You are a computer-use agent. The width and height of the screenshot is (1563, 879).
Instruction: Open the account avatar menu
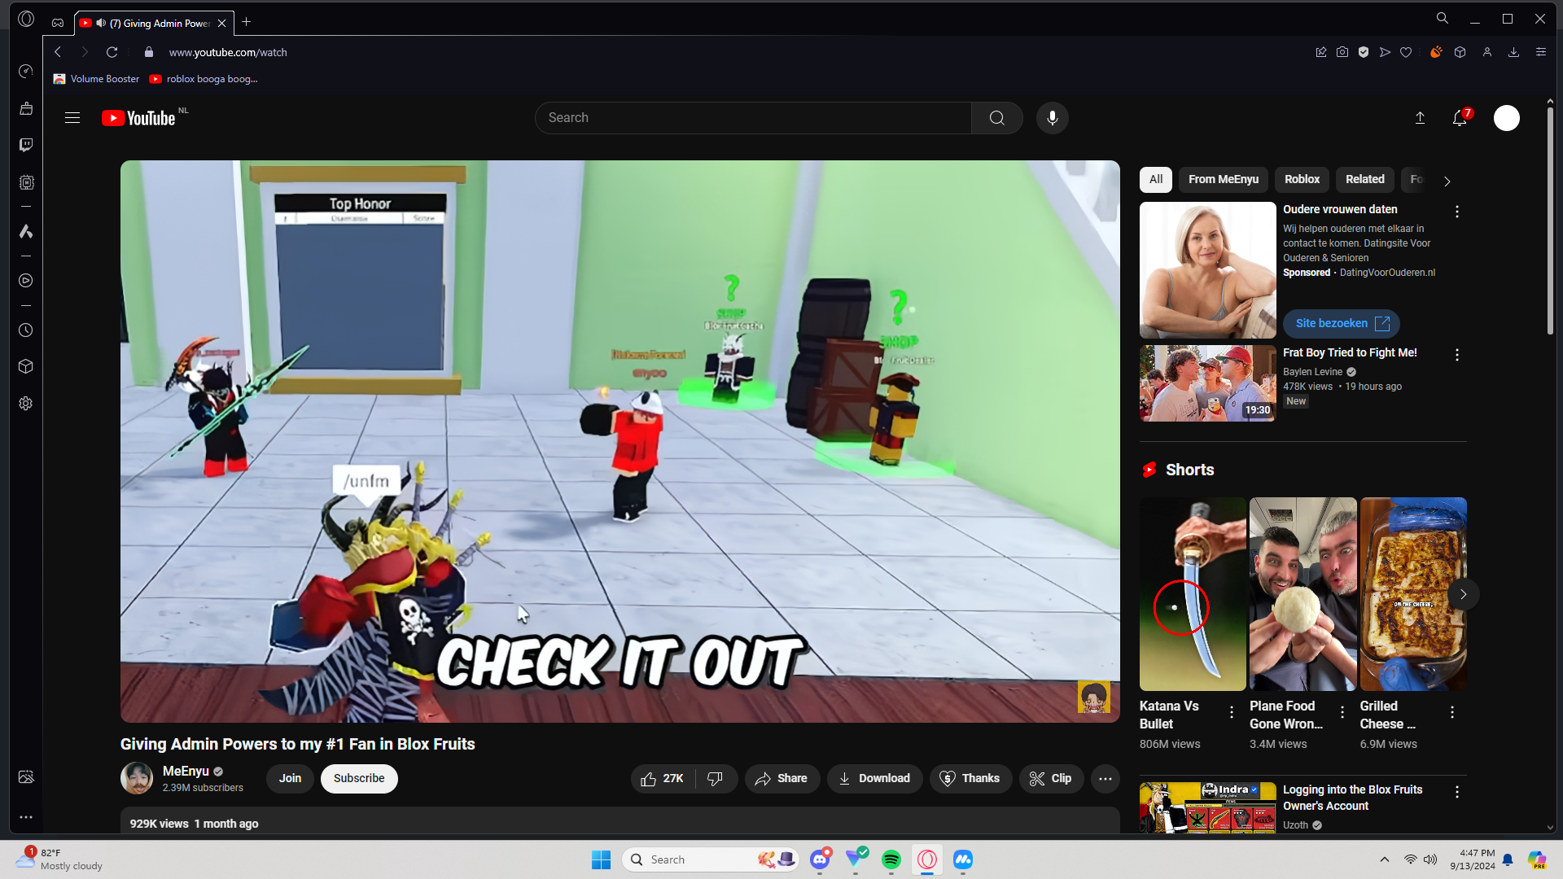click(1506, 118)
